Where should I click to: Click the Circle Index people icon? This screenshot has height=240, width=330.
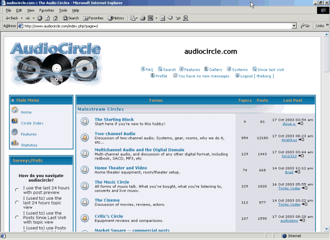14,121
